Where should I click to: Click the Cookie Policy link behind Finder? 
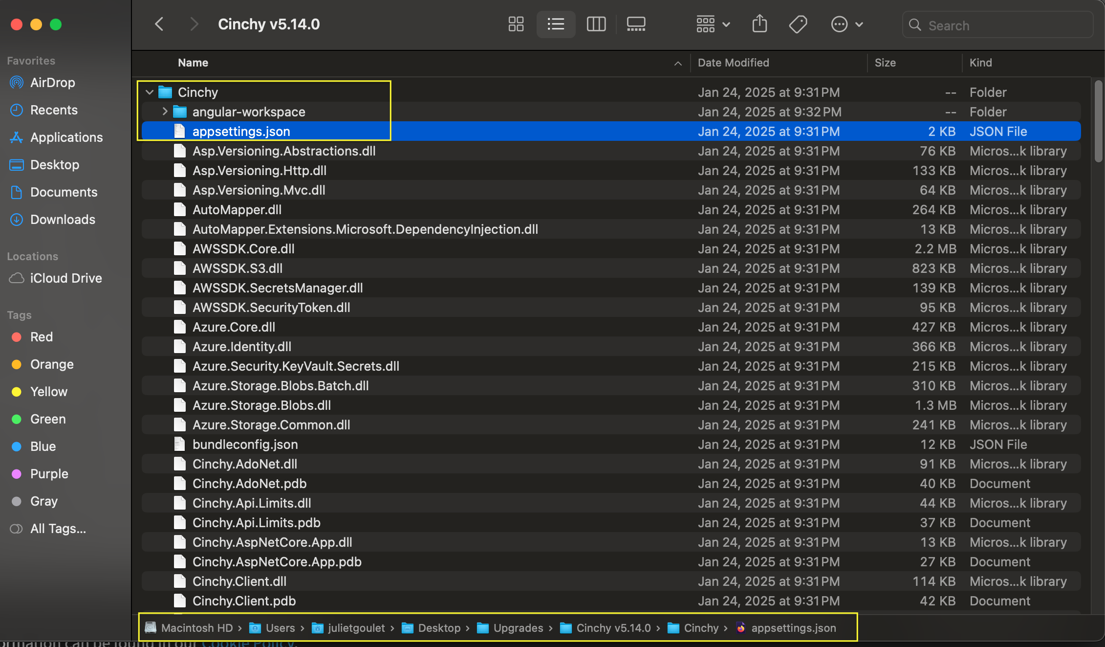(248, 644)
